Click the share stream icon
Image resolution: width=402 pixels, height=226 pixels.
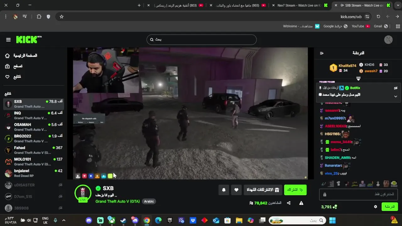289,203
